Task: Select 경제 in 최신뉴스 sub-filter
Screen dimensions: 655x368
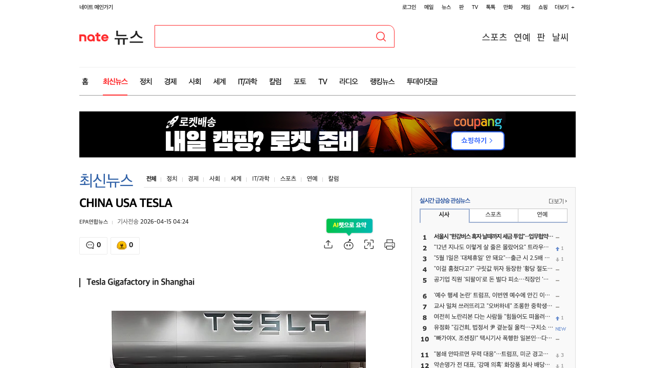Action: [193, 179]
